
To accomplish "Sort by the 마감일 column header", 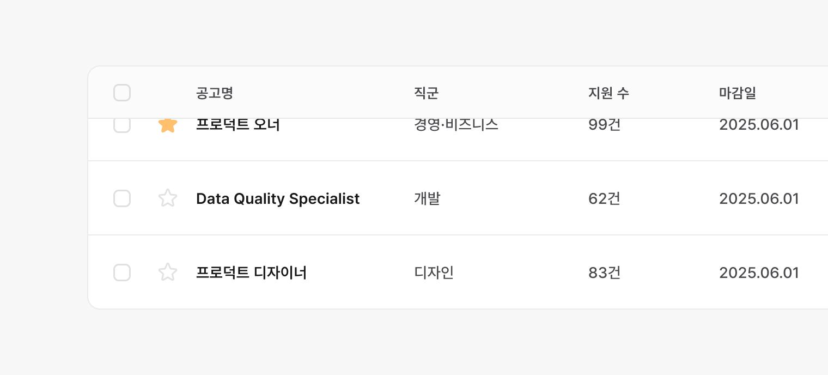I will (x=737, y=93).
